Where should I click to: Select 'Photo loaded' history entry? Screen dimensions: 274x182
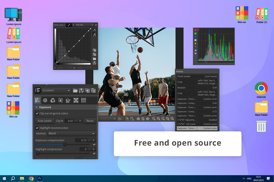(197, 76)
